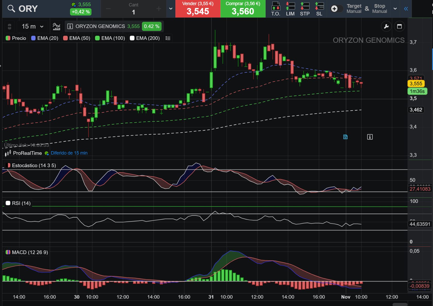Select the STP stop order icon
The height and width of the screenshot is (306, 433).
305,9
